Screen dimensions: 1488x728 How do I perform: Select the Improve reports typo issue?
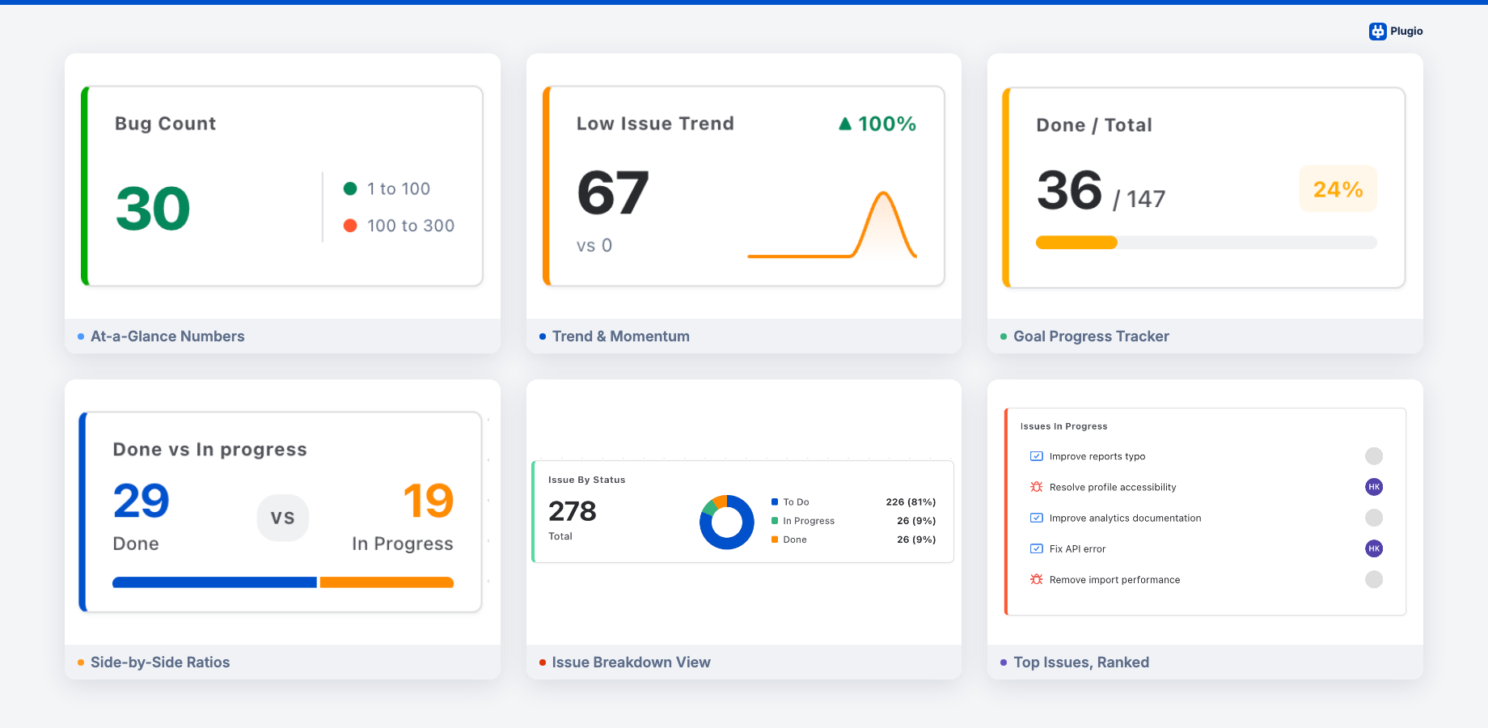(1097, 456)
